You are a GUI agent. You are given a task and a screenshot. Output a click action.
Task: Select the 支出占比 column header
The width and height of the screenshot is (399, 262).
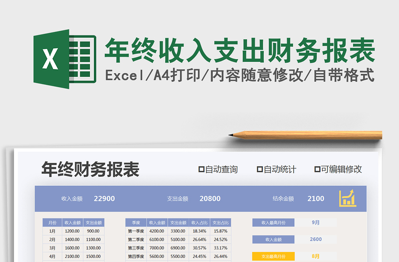pos(220,223)
